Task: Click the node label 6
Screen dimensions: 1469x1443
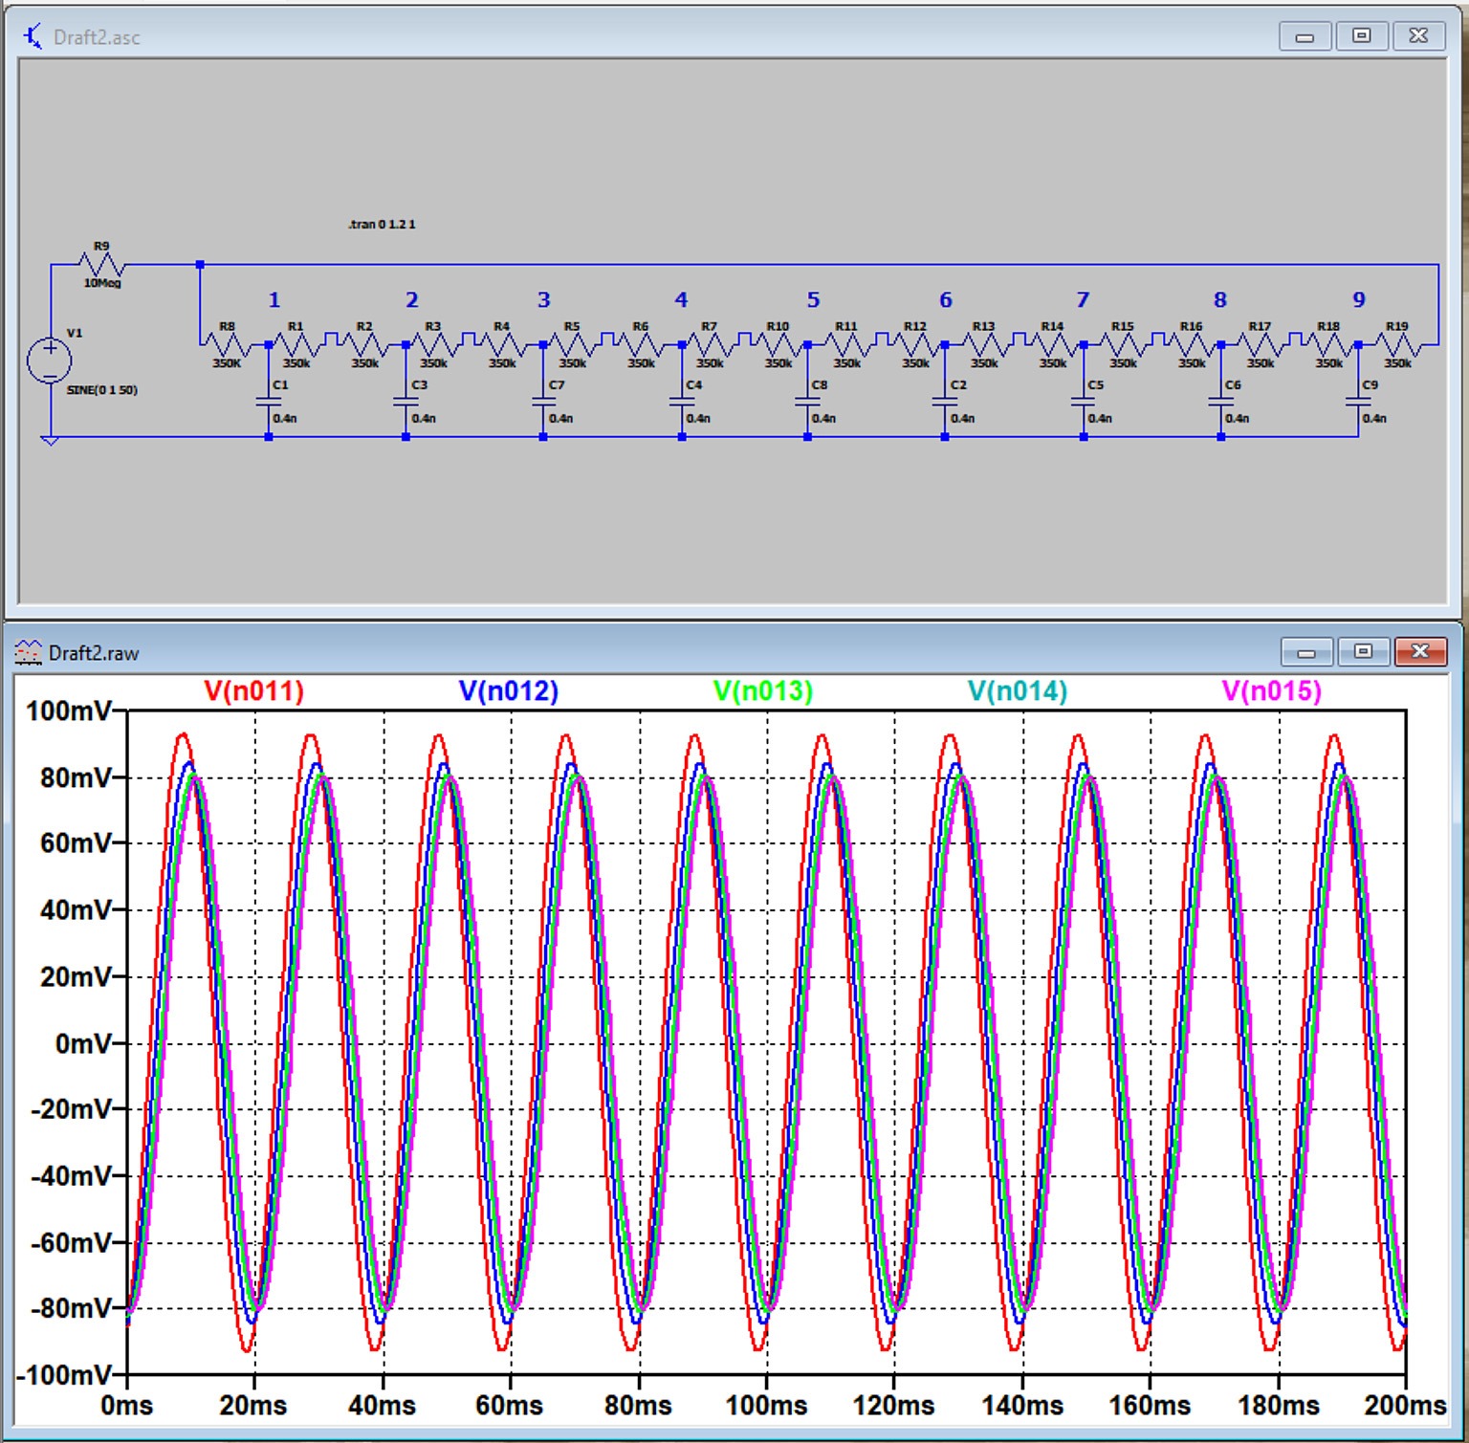Action: coord(946,300)
